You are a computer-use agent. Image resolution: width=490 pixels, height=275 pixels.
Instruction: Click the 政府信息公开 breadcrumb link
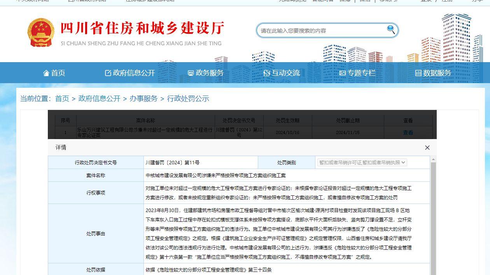(100, 99)
